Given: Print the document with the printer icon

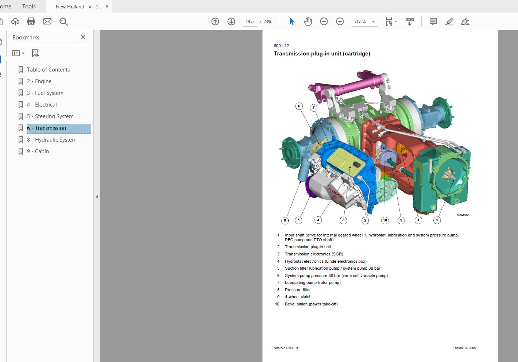Looking at the screenshot, I should point(31,22).
